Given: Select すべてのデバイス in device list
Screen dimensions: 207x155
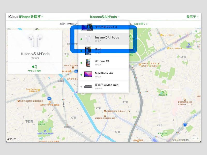Looking at the screenshot, I should [104, 27].
